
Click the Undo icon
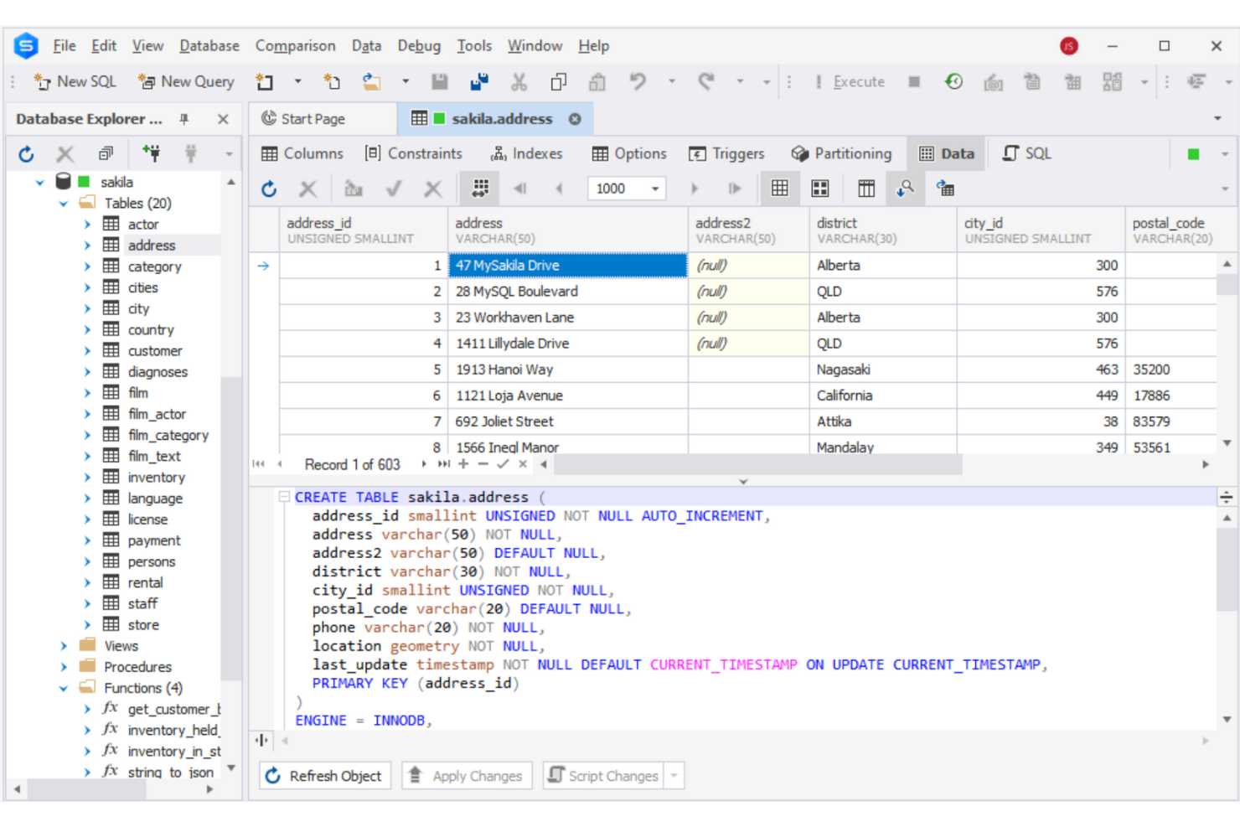[x=637, y=81]
